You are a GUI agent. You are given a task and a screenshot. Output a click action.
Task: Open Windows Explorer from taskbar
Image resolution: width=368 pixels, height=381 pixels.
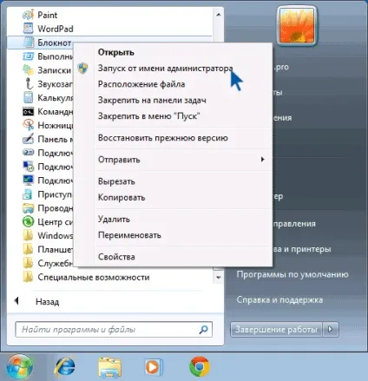[x=109, y=367]
